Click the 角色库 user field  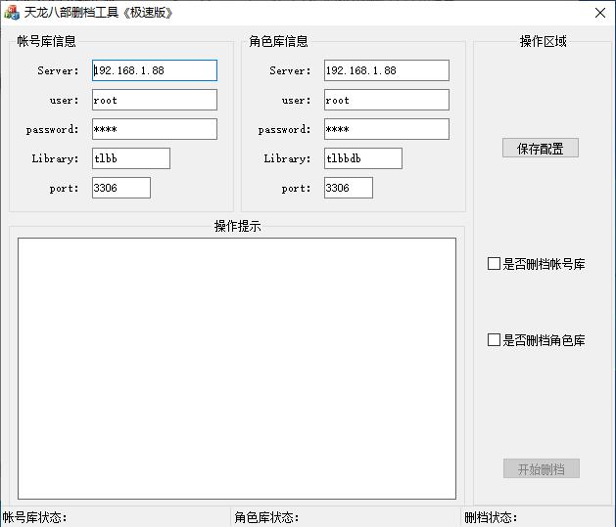(x=387, y=100)
